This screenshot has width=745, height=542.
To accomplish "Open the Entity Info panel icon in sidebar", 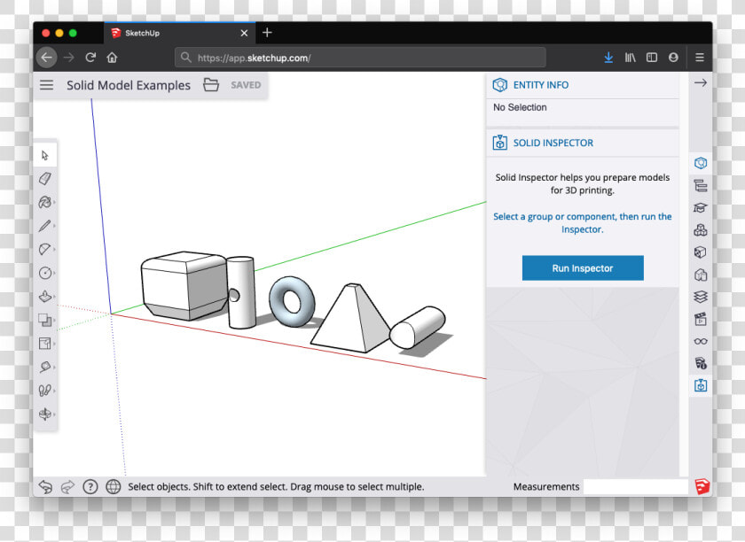I will (x=701, y=163).
